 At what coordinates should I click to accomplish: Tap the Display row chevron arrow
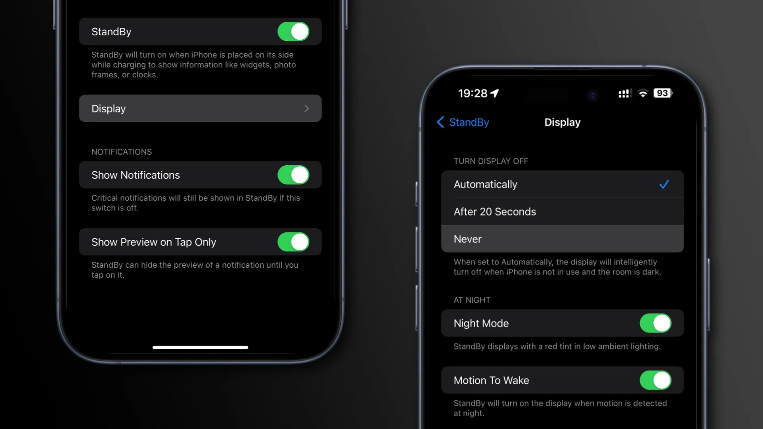[x=306, y=108]
